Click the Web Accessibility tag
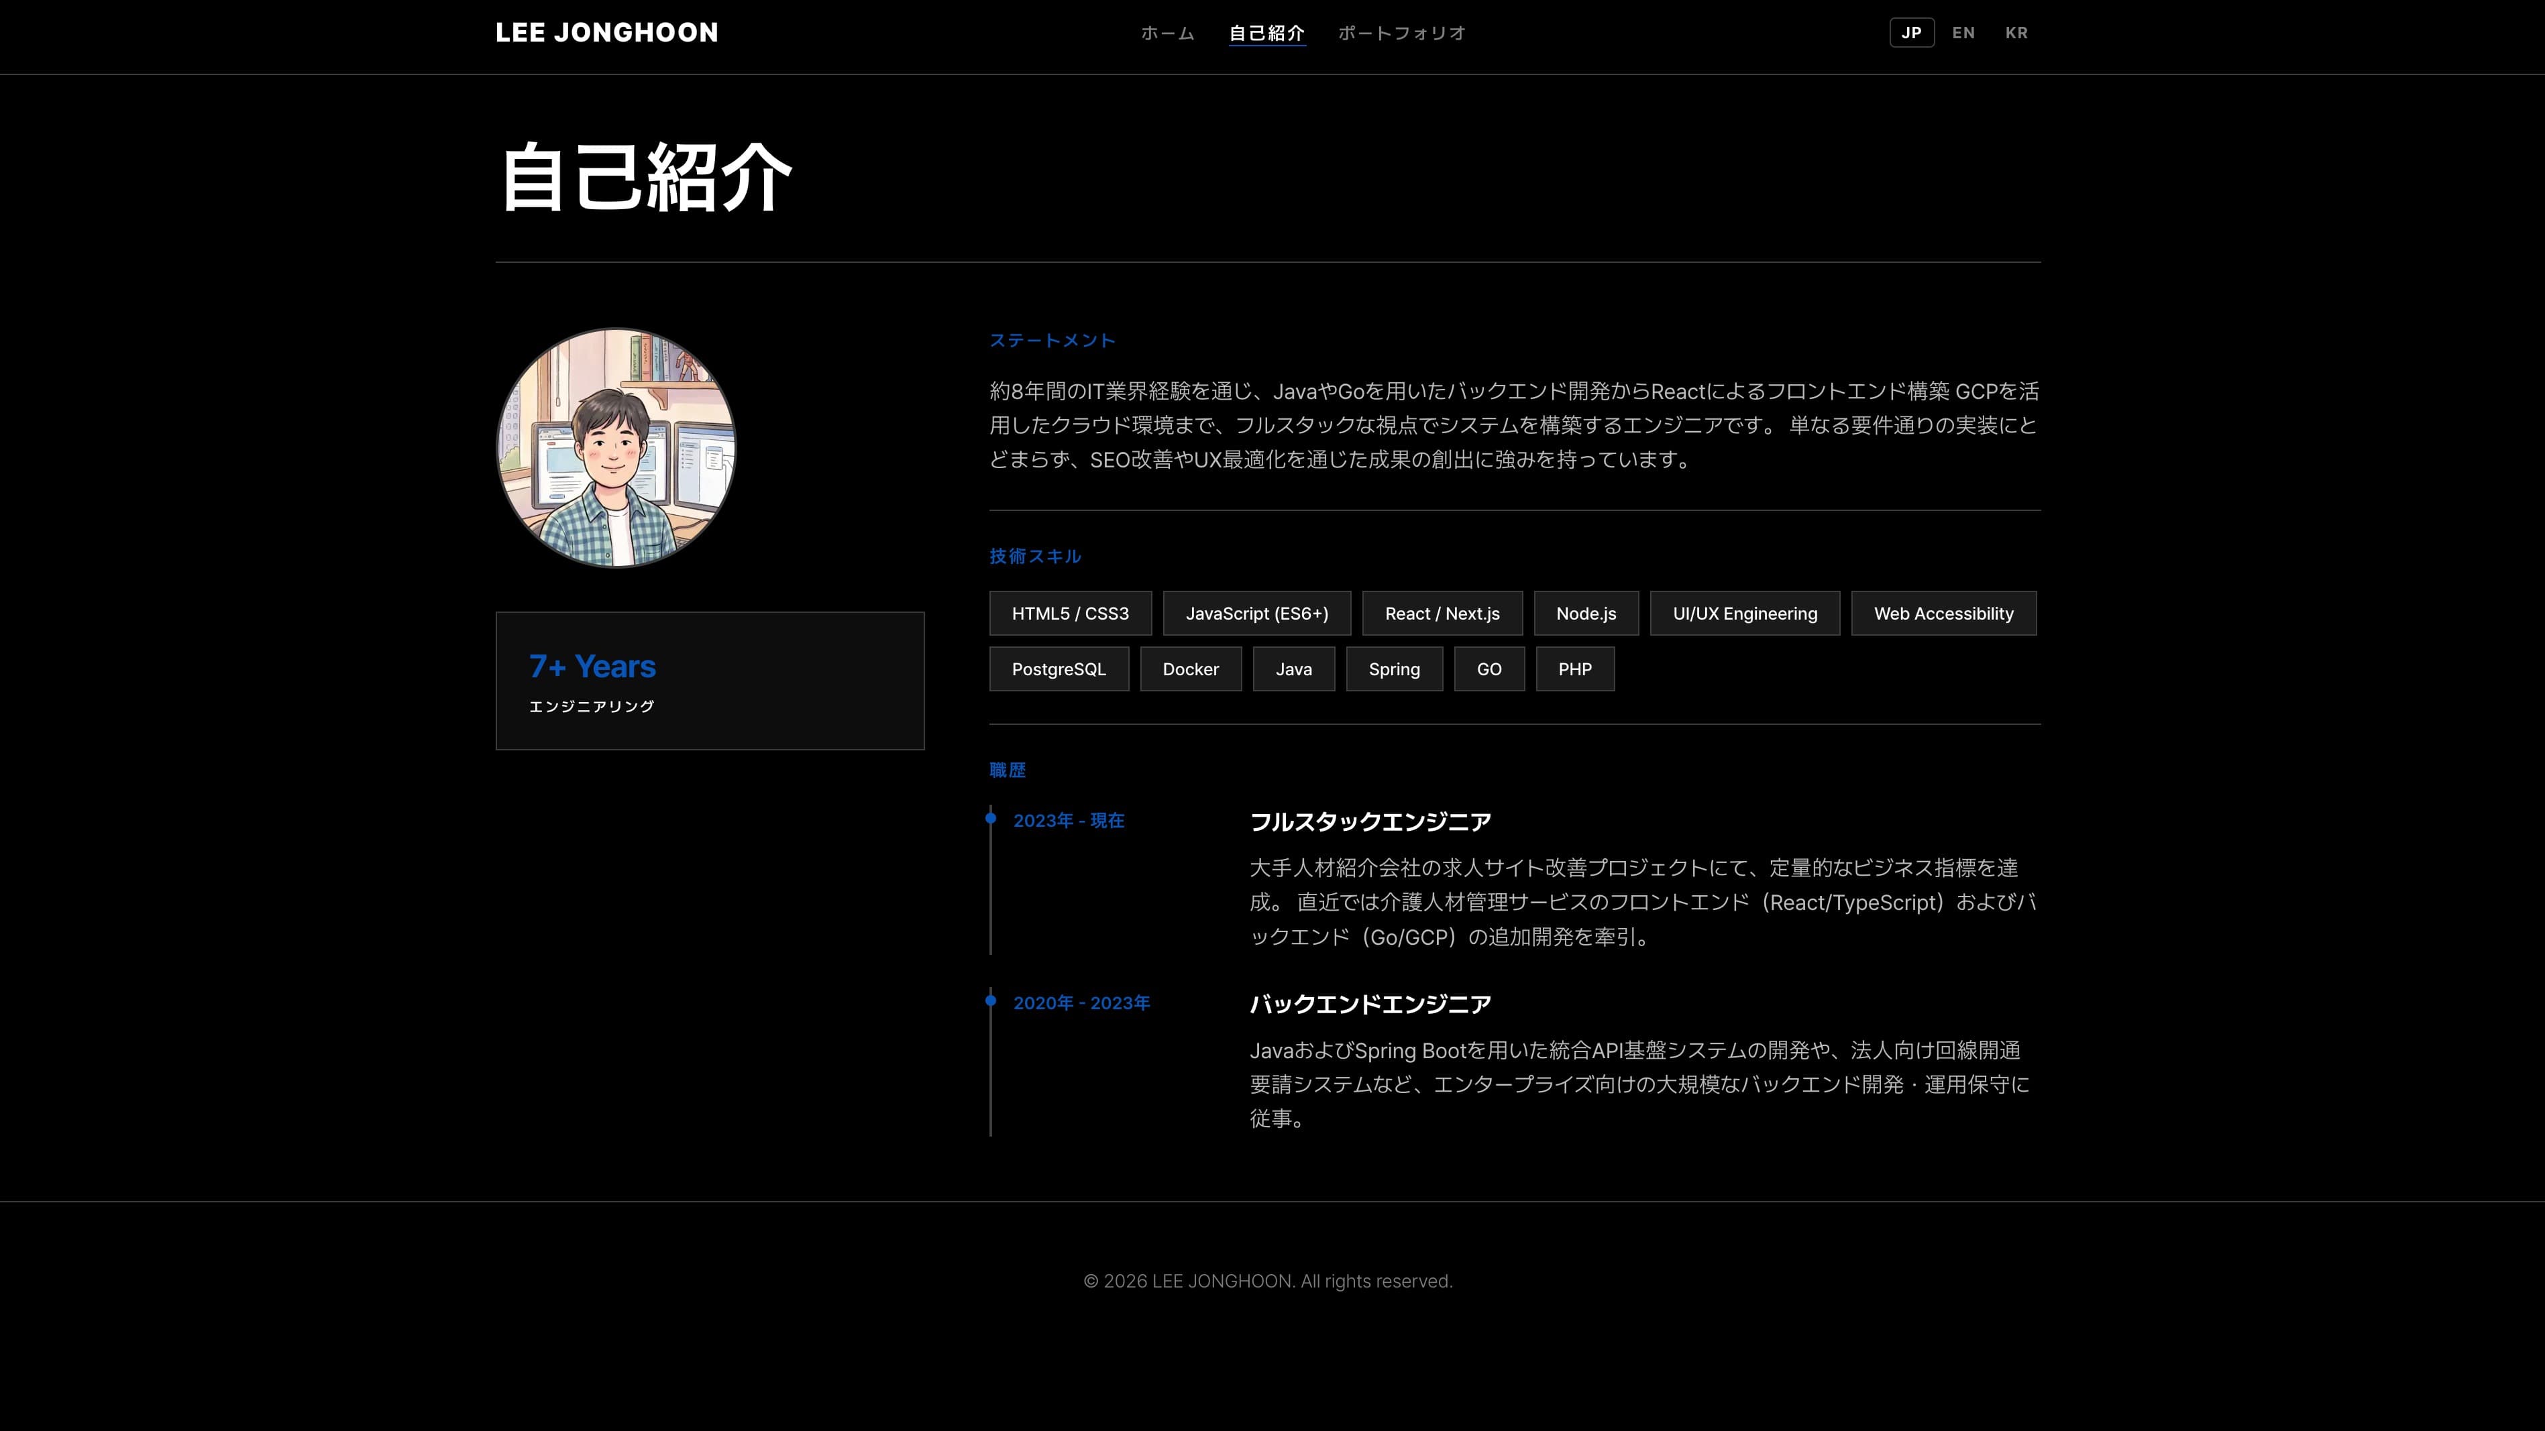Screen dimensions: 2545x1431 [x=1943, y=614]
